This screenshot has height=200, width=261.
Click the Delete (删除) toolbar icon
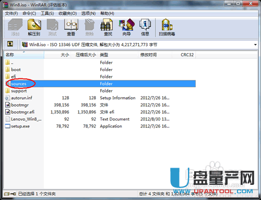click(x=90, y=25)
